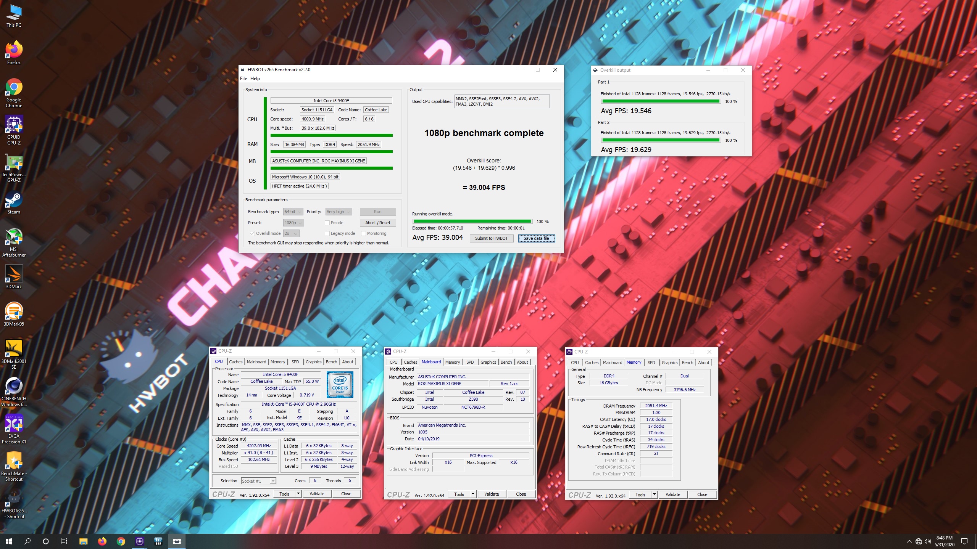977x549 pixels.
Task: Launch 3DMark2001 SE desktop icon
Action: click(x=14, y=354)
